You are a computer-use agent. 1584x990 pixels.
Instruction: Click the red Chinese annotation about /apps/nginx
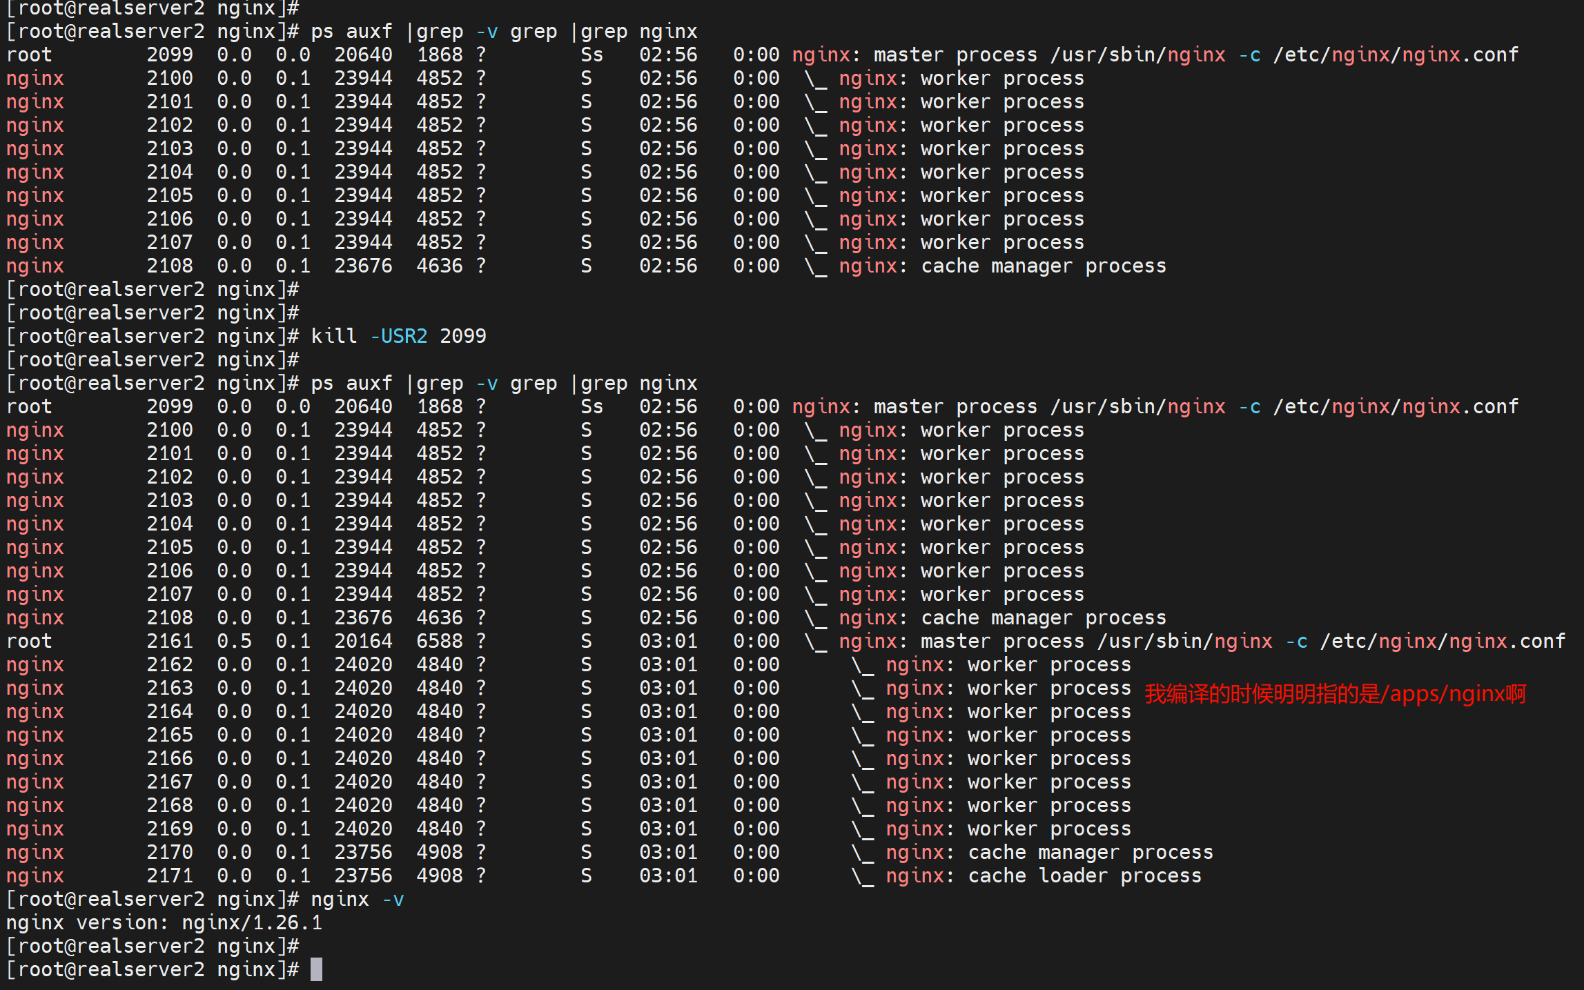tap(1335, 693)
